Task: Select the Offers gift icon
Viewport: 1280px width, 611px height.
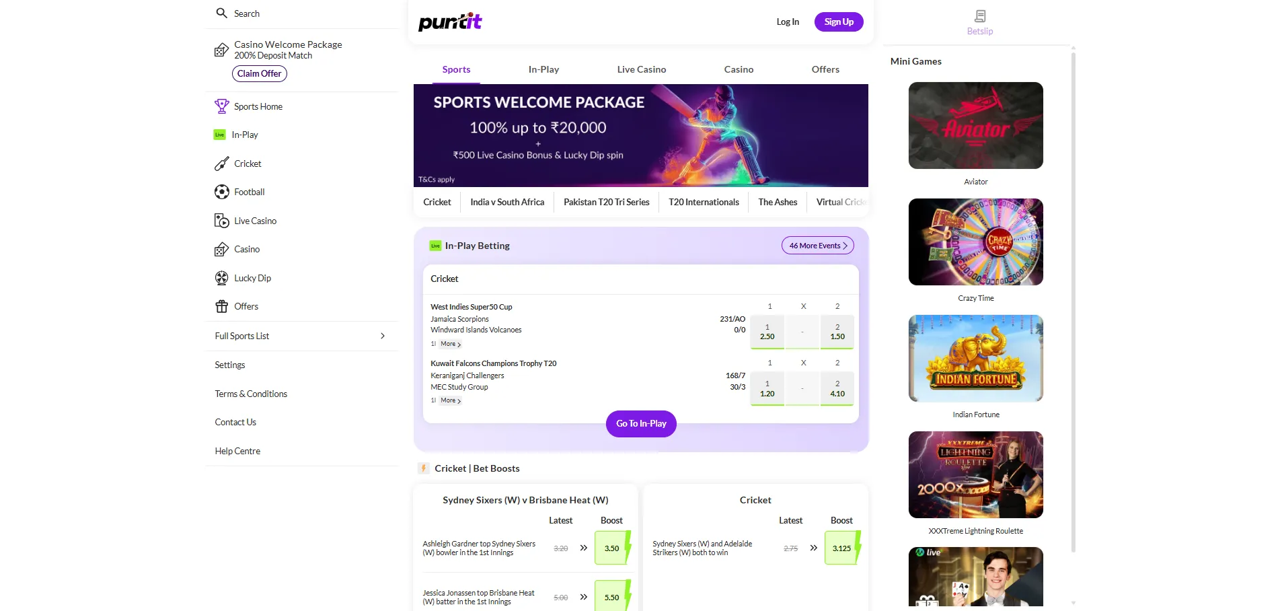Action: [x=221, y=307]
